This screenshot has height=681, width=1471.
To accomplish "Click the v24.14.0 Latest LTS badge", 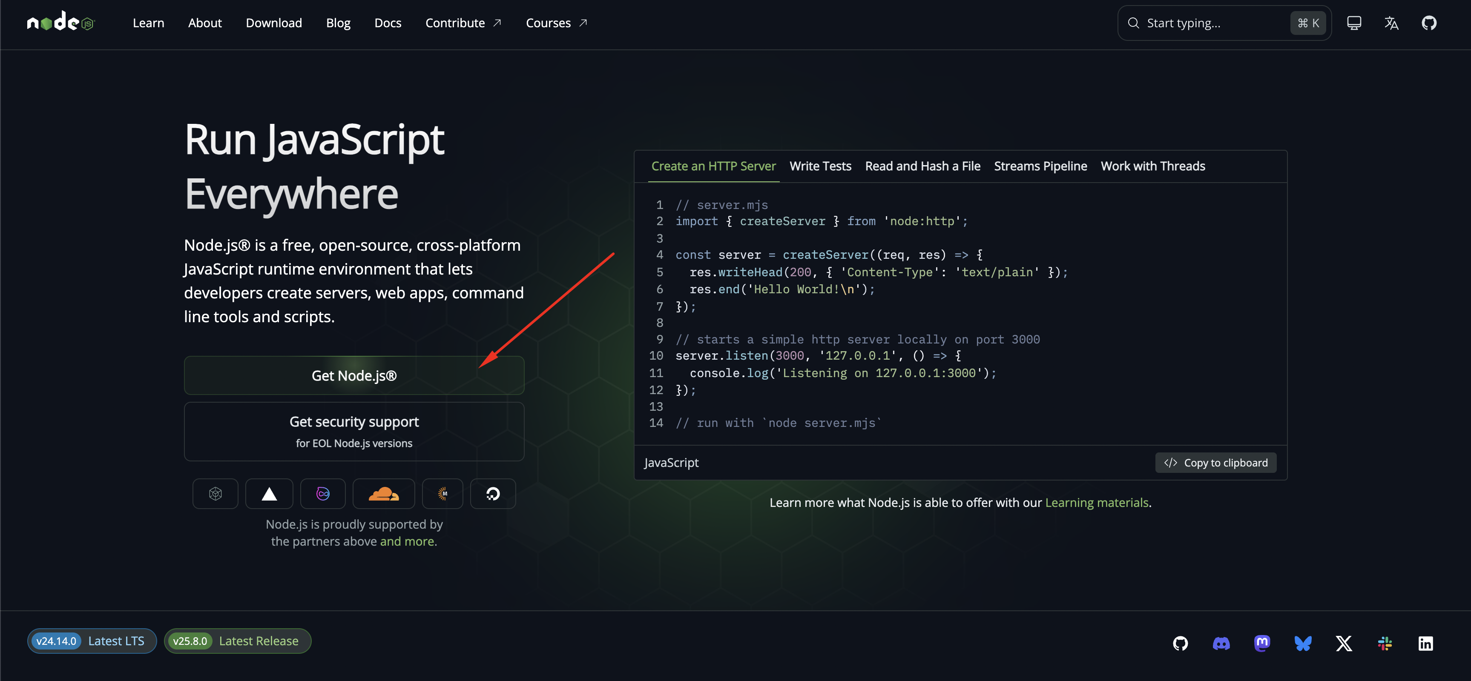I will point(92,641).
